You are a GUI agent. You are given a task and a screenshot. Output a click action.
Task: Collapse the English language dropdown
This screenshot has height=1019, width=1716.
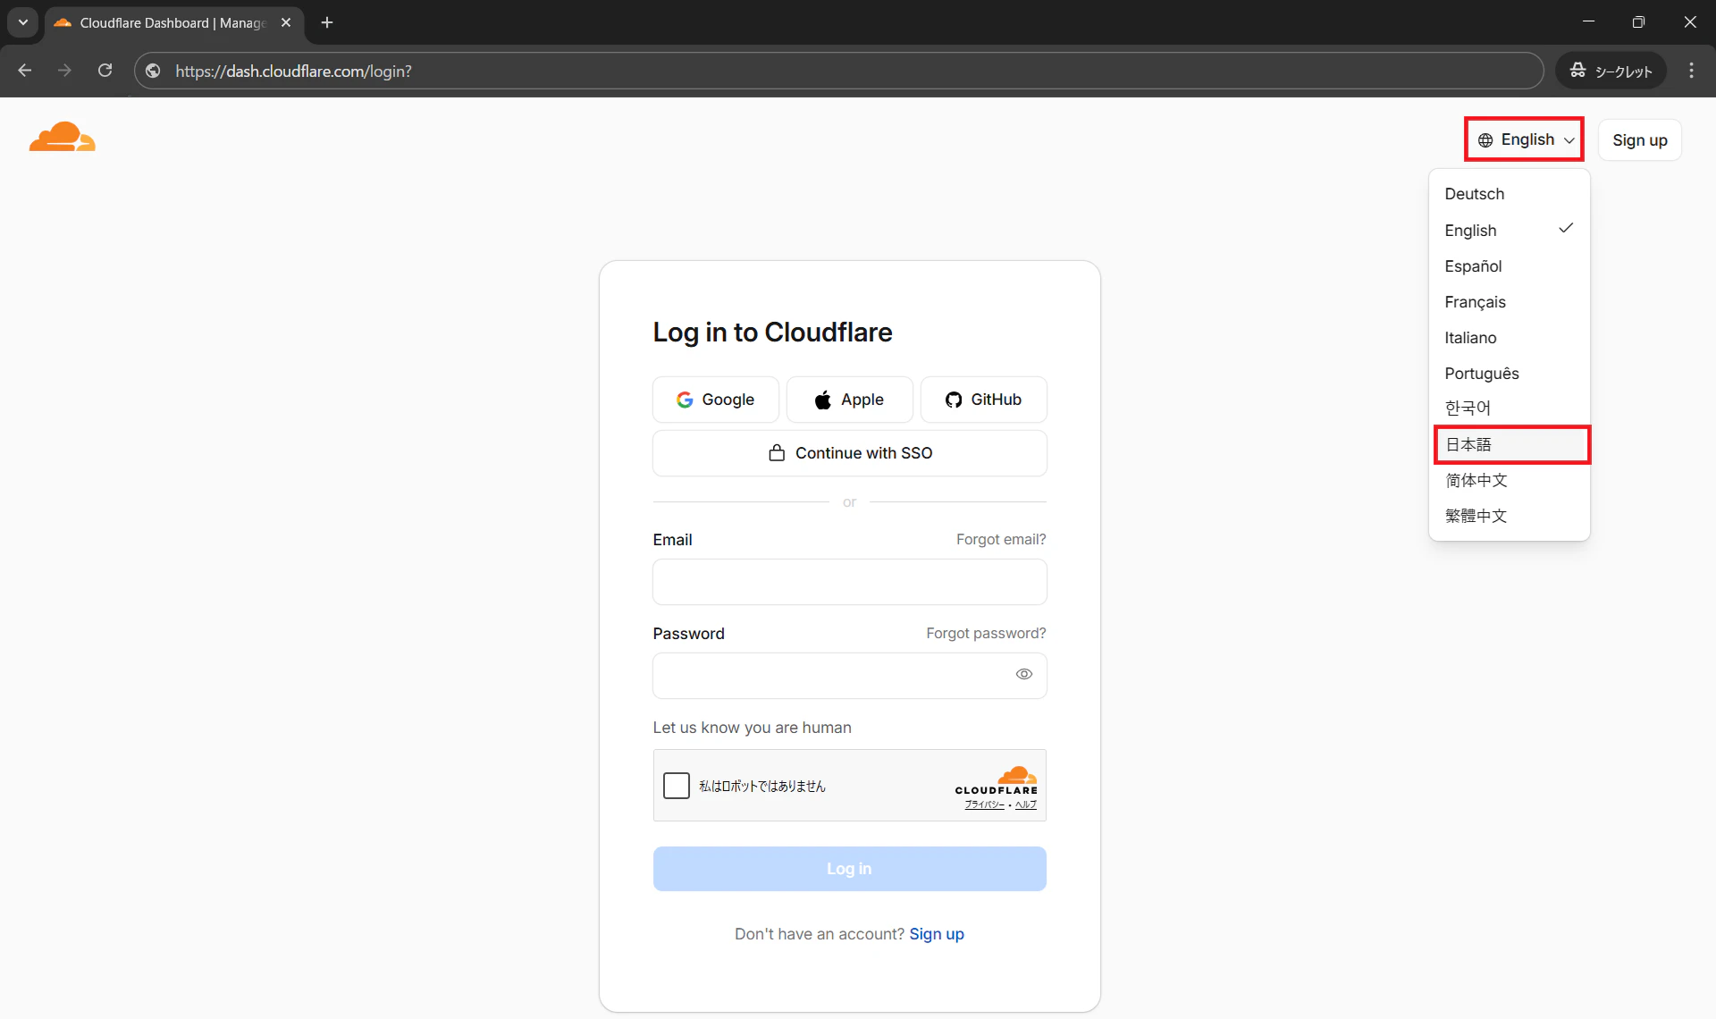(1524, 139)
